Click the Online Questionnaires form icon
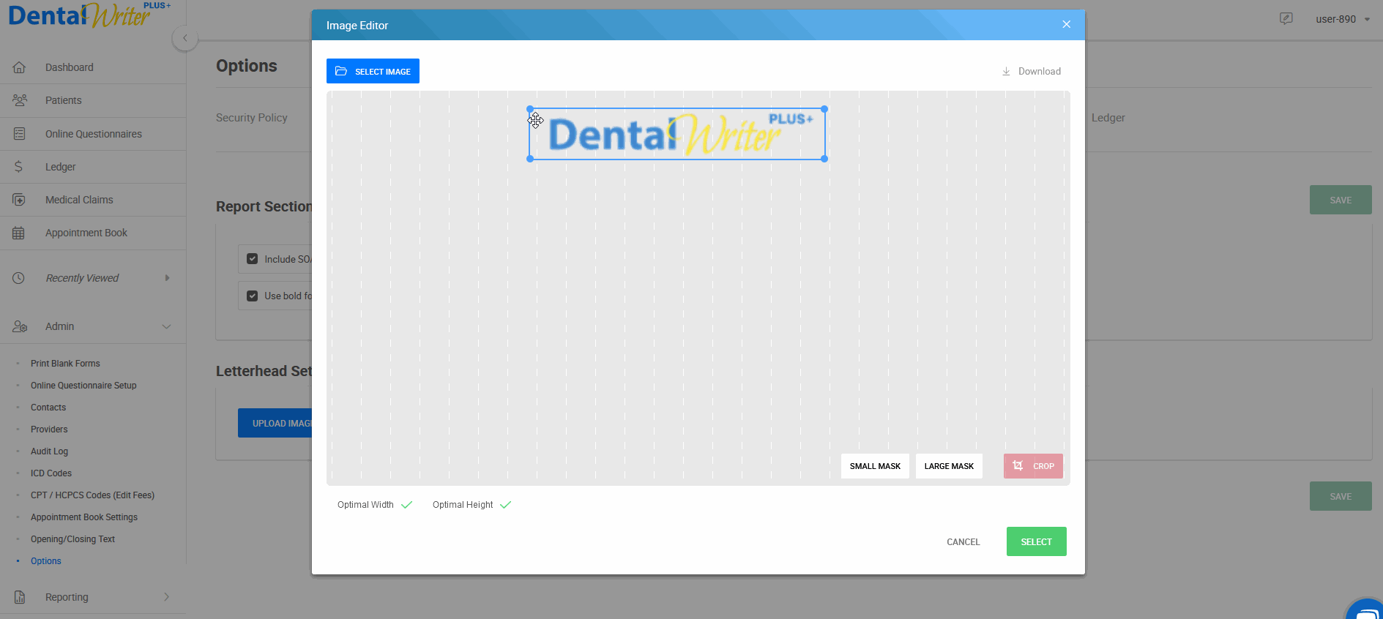Image resolution: width=1383 pixels, height=619 pixels. coord(19,134)
